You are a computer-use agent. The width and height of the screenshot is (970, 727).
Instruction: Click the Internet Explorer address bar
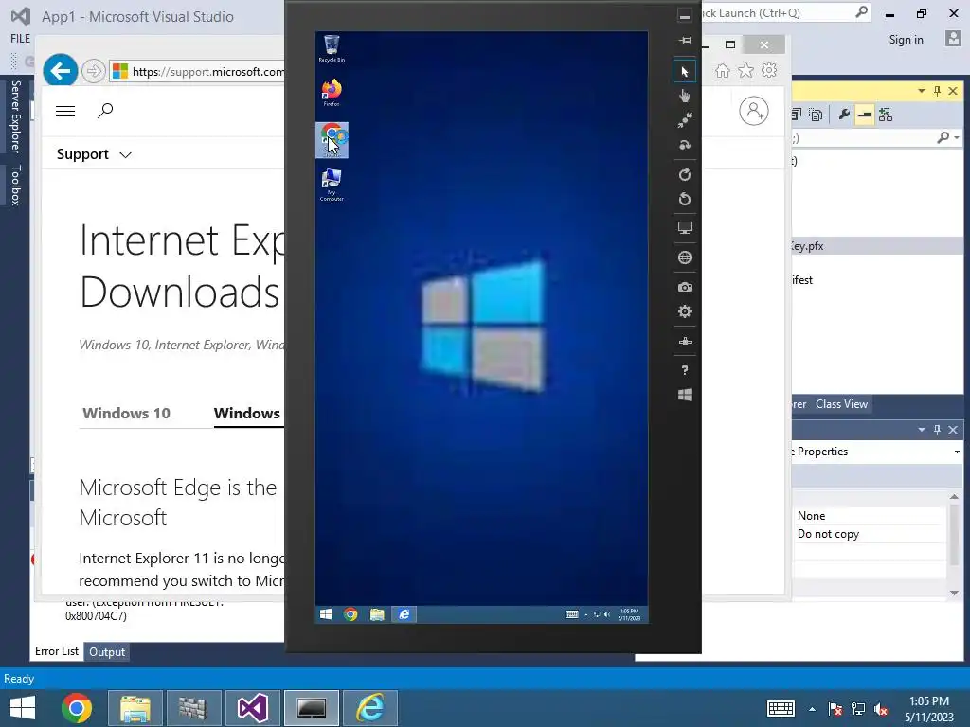coord(197,71)
